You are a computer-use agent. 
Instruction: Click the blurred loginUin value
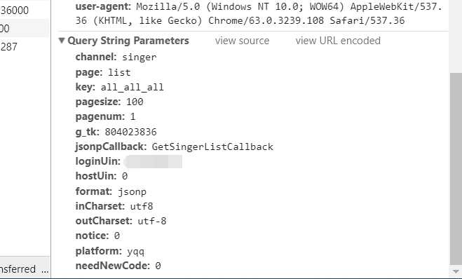(x=153, y=162)
